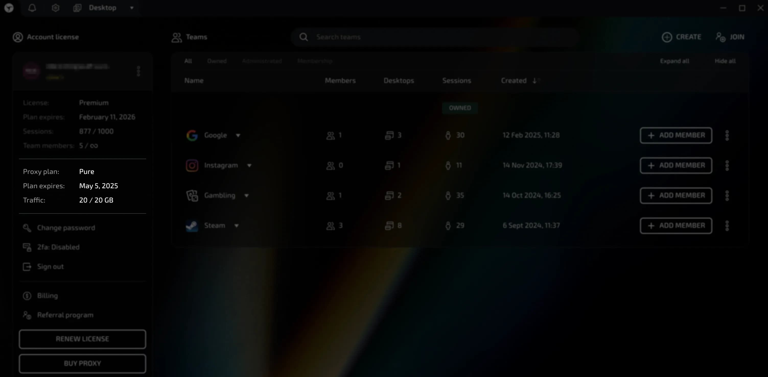Click the Search teams field
Viewport: 768px width, 377px height.
click(x=435, y=37)
